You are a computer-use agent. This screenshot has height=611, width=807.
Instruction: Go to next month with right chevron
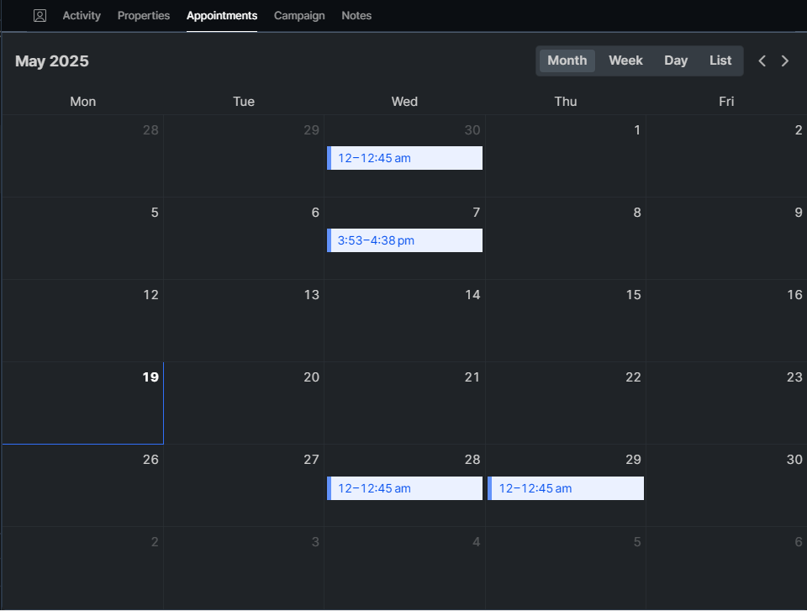(785, 61)
